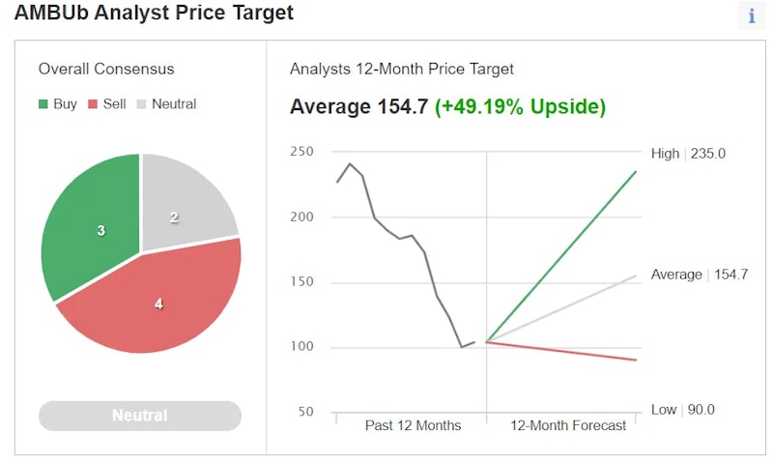773x463 pixels.
Task: Click the AMBUb Analyst Price Target heading
Action: pyautogui.click(x=154, y=14)
